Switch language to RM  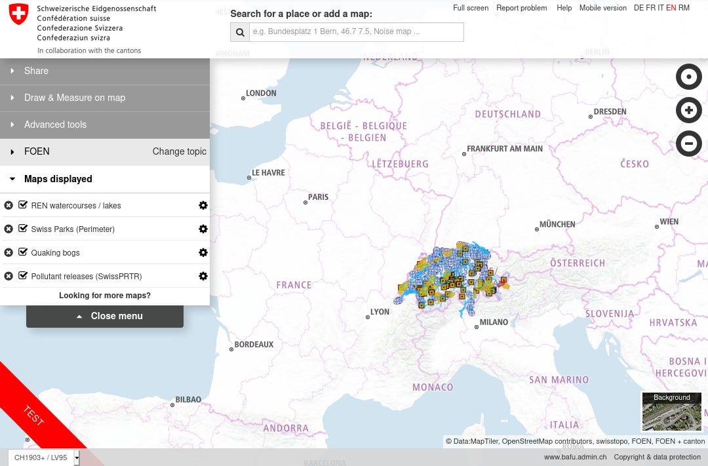pyautogui.click(x=684, y=8)
